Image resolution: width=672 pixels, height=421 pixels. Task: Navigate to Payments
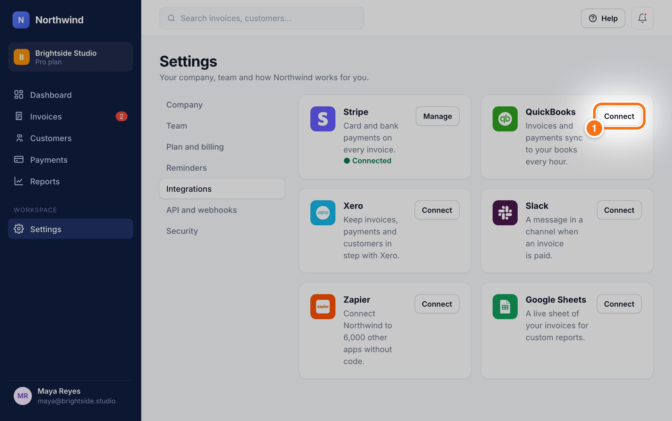point(71,160)
